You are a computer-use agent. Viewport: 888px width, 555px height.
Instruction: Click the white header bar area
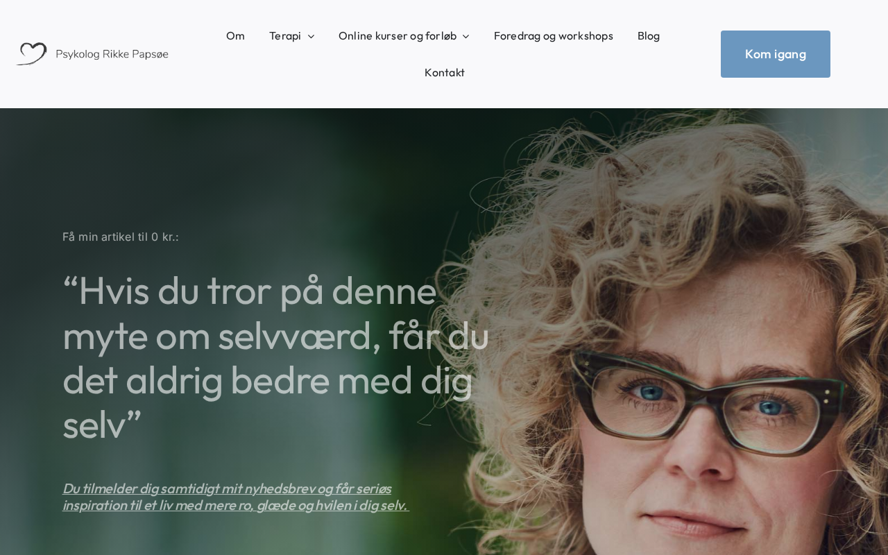[444, 97]
